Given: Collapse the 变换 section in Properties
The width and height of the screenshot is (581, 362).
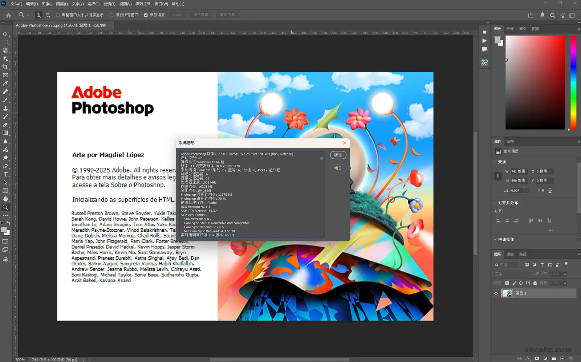Looking at the screenshot, I should tap(495, 162).
